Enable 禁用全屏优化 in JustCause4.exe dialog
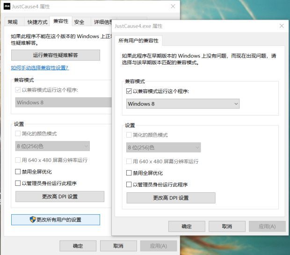The width and height of the screenshot is (290, 255). [129, 173]
